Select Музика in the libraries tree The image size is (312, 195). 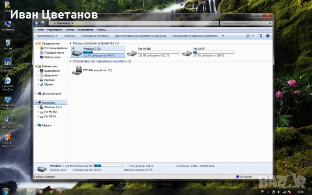pos(47,84)
